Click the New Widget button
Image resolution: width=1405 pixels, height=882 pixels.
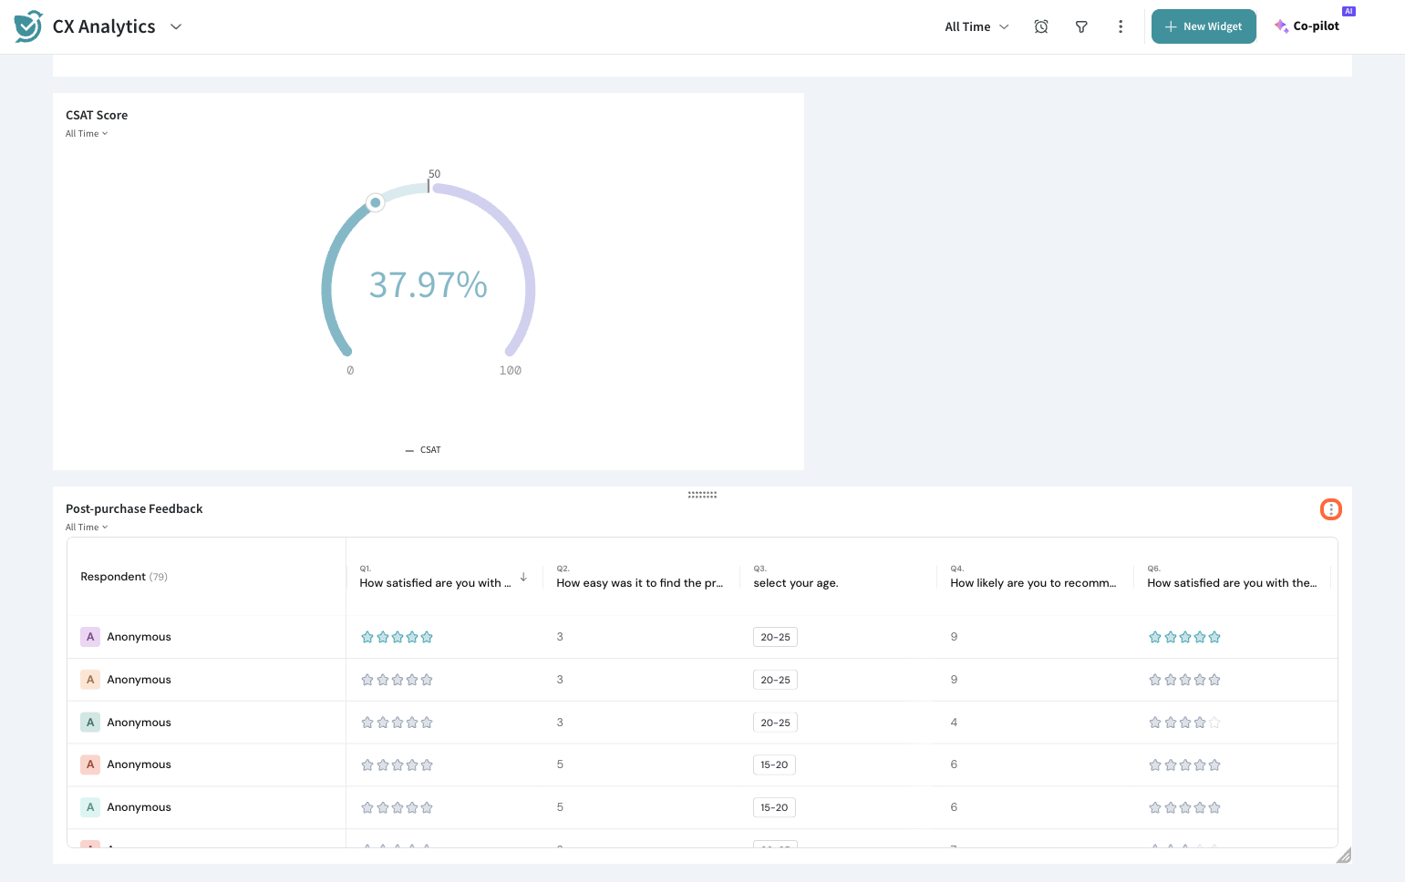pos(1203,26)
